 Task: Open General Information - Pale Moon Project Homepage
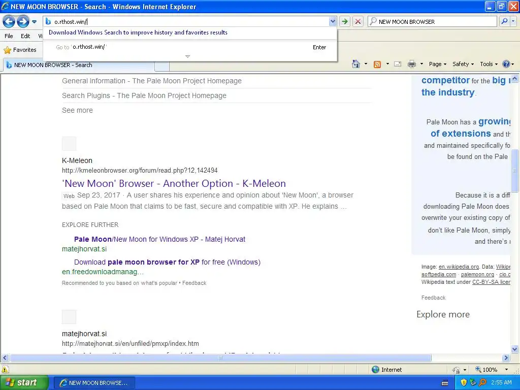(151, 81)
